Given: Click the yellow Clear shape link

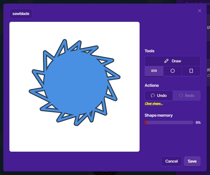Looking at the screenshot, I should 154,103.
